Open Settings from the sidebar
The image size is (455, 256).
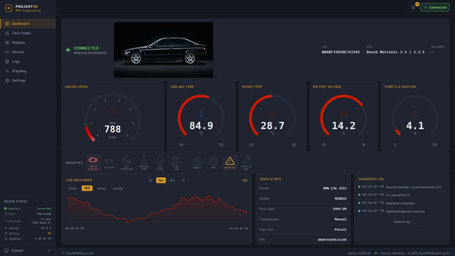(28, 80)
